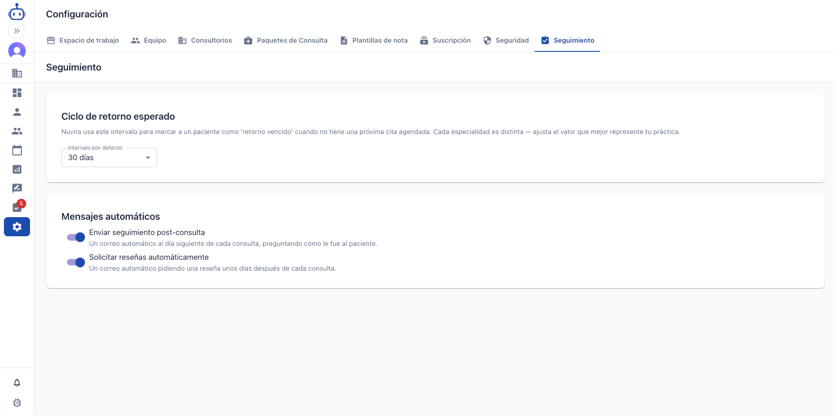Expand the sidebar with double-chevron button
This screenshot has width=836, height=416.
click(x=17, y=31)
